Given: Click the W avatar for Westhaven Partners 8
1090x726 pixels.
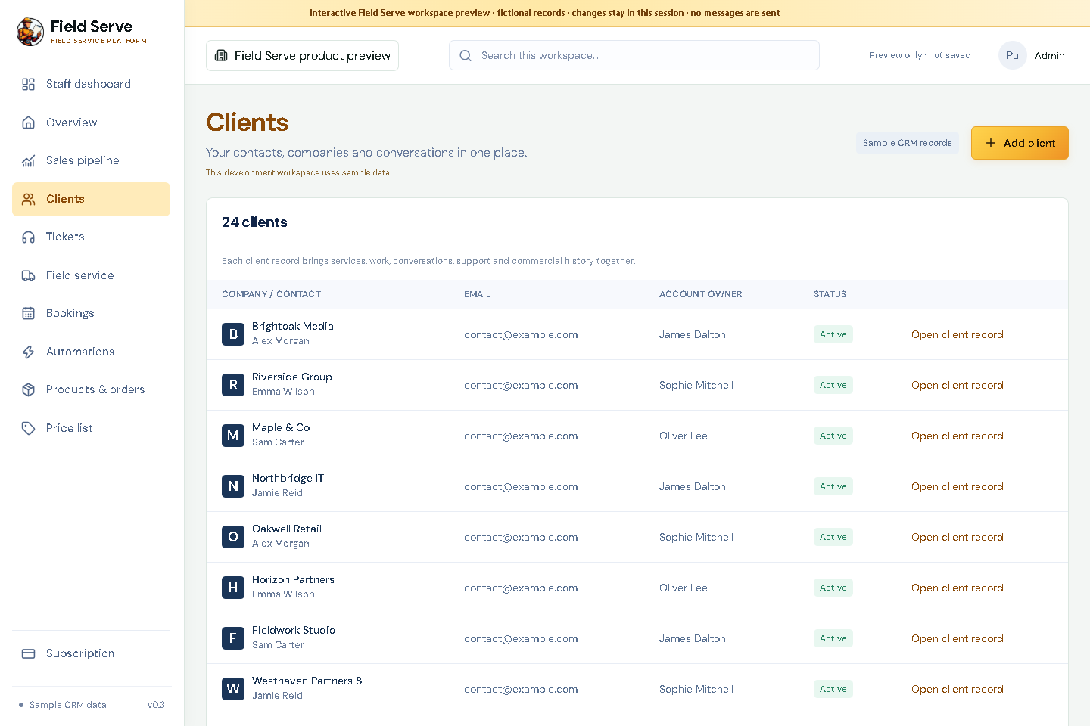Looking at the screenshot, I should click(x=233, y=689).
